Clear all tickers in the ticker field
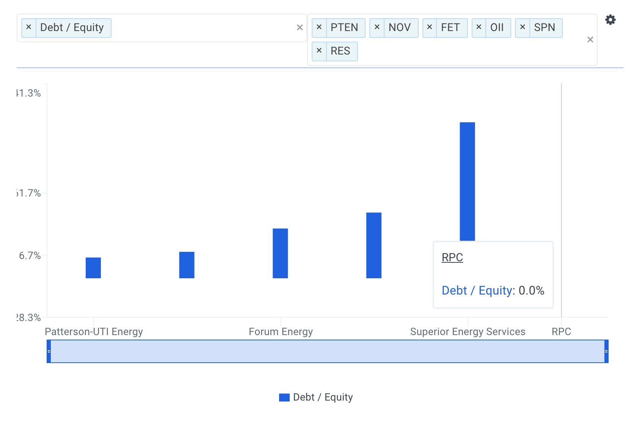634x421 pixels. [x=590, y=40]
